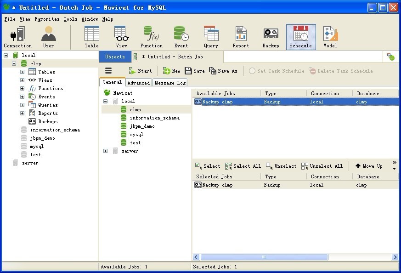Collapse local connection in job tree
Viewport: 401px width, 273px height.
coord(105,101)
